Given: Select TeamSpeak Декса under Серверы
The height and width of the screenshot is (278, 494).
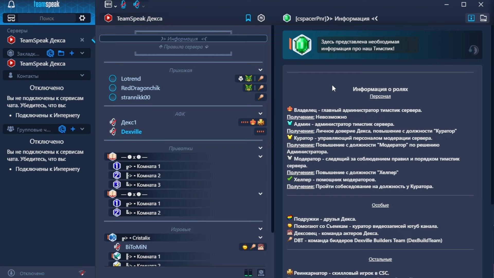Looking at the screenshot, I should click(42, 40).
